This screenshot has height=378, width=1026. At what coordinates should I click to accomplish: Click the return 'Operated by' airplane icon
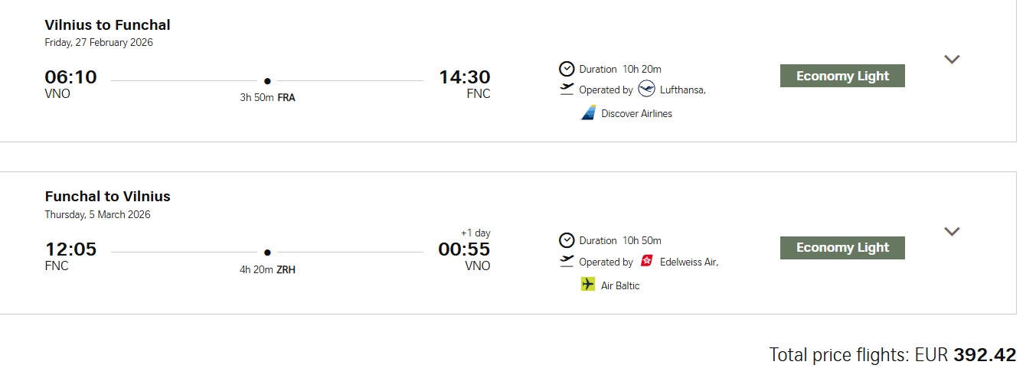[567, 262]
